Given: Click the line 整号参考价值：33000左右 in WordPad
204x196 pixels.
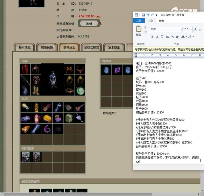Looking at the screenshot, I should tap(153, 154).
